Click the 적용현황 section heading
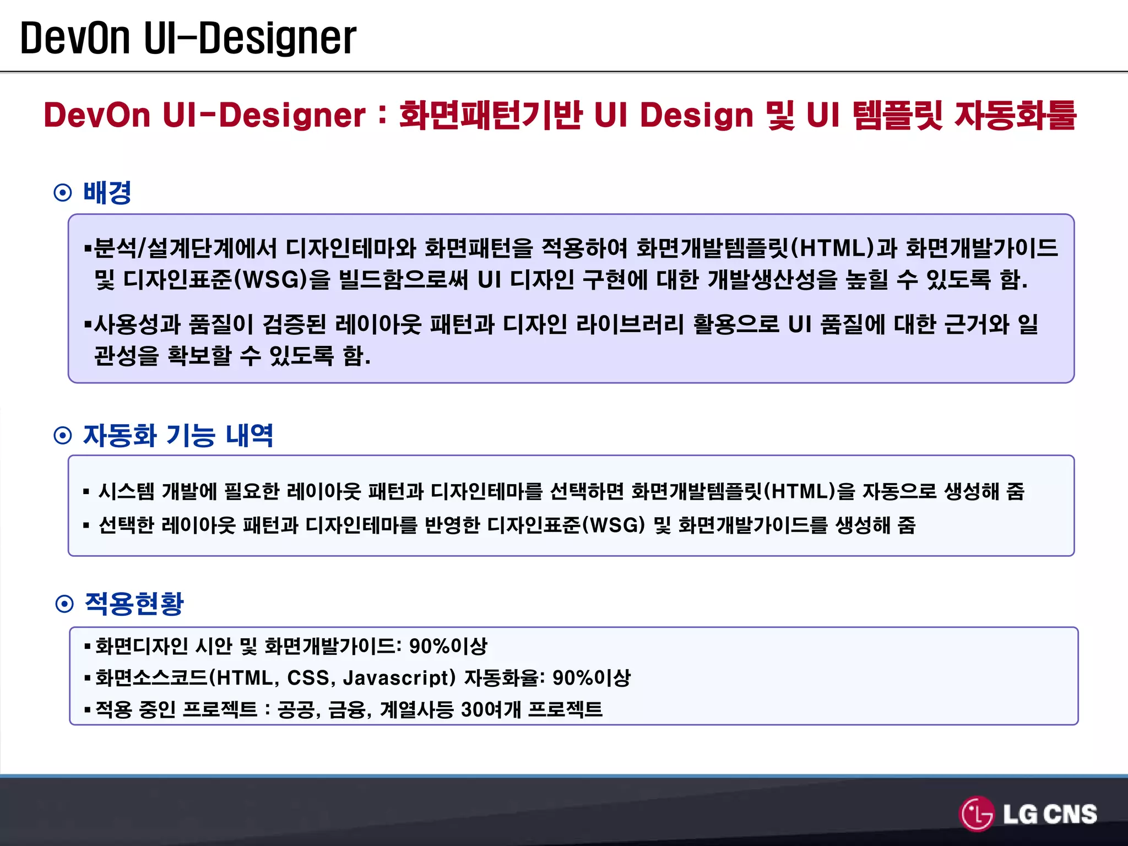 click(134, 604)
